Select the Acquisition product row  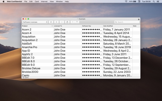pyautogui.click(x=81, y=37)
